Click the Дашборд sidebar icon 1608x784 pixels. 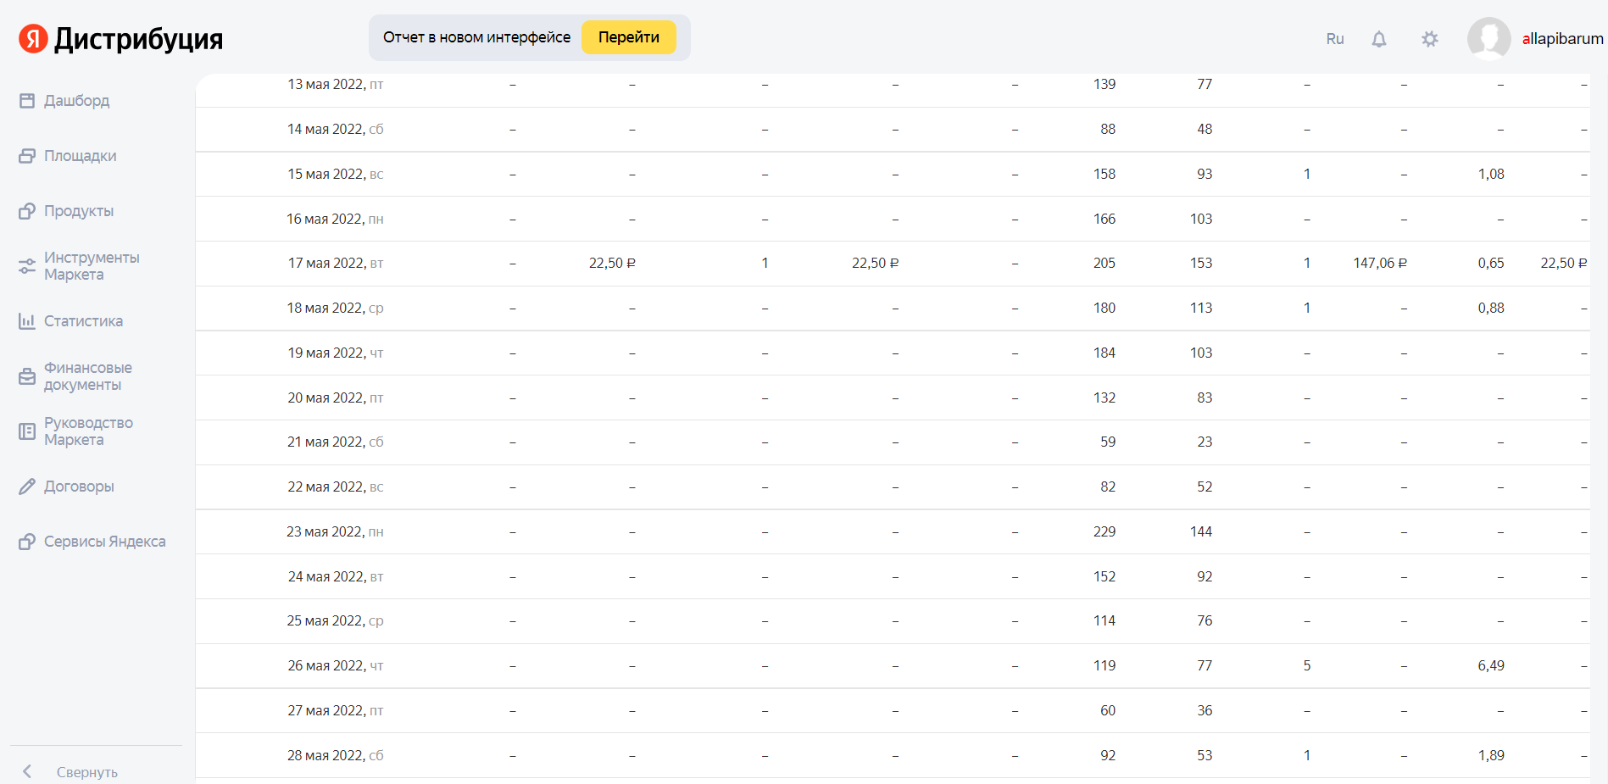coord(27,101)
